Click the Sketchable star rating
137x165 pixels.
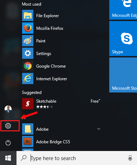tap(45, 107)
